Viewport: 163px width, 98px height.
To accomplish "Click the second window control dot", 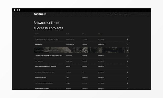I will (17, 10).
